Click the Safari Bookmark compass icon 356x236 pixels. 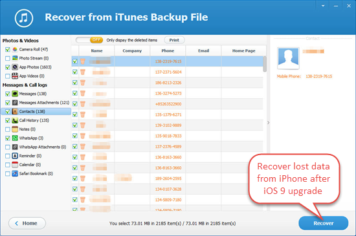point(15,173)
